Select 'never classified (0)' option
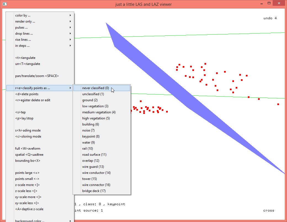This screenshot has width=287, height=222. point(95,88)
